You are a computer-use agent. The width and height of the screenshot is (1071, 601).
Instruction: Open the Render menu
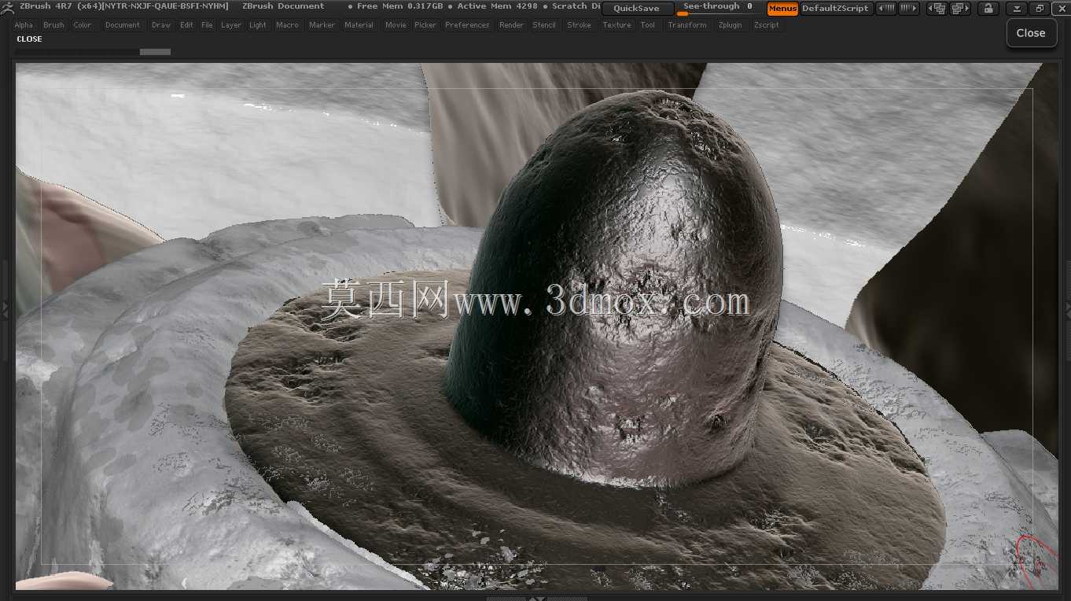[512, 25]
